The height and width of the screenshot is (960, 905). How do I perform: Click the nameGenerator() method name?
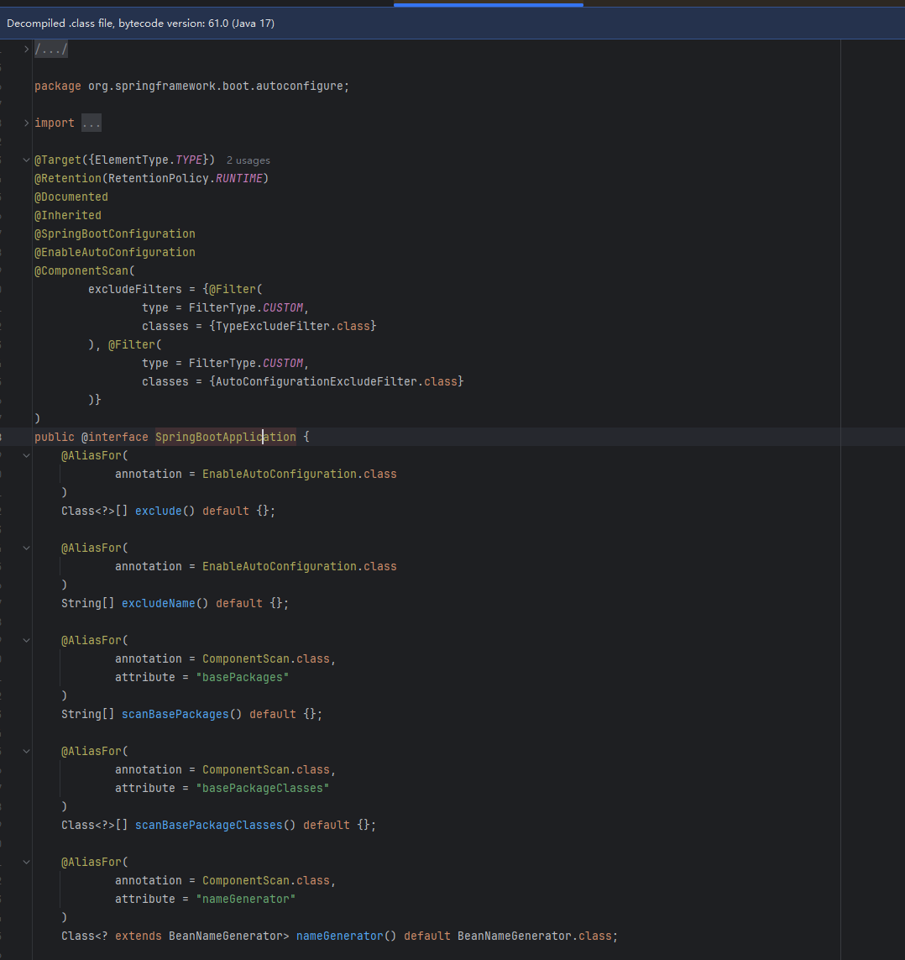click(x=340, y=936)
